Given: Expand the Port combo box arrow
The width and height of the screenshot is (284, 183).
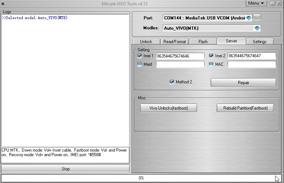Looking at the screenshot, I should [x=249, y=18].
